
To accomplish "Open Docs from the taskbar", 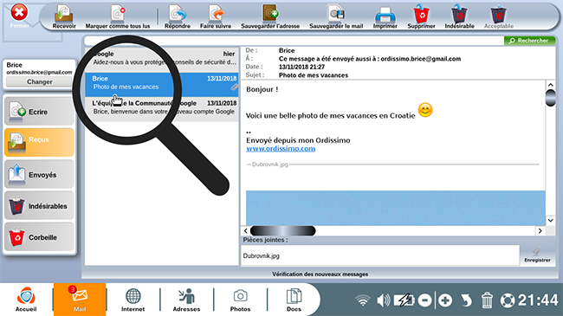I will pyautogui.click(x=294, y=300).
